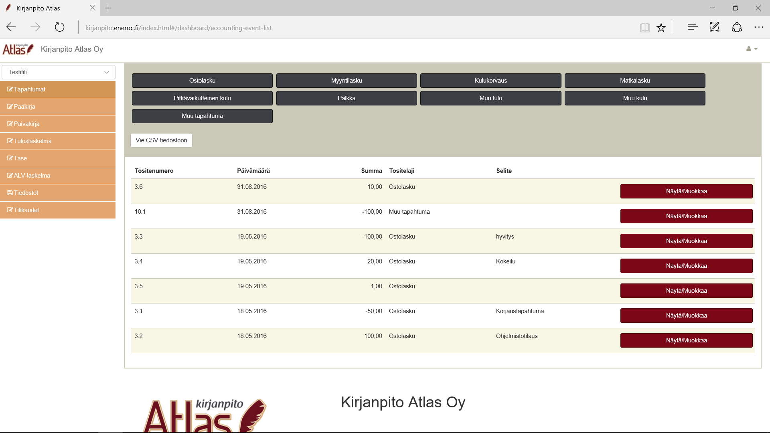
Task: Click the Kulukorvaus transaction button
Action: pyautogui.click(x=491, y=80)
